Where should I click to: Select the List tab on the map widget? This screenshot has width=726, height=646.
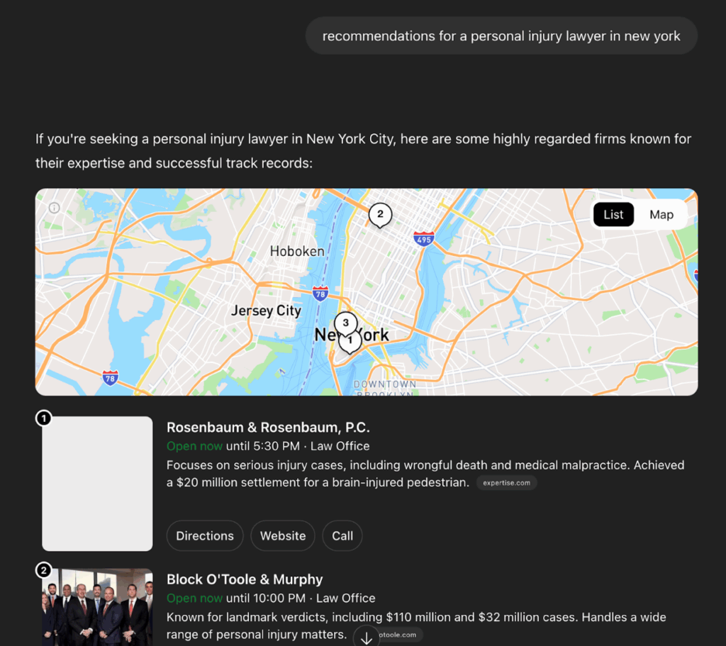pos(613,214)
